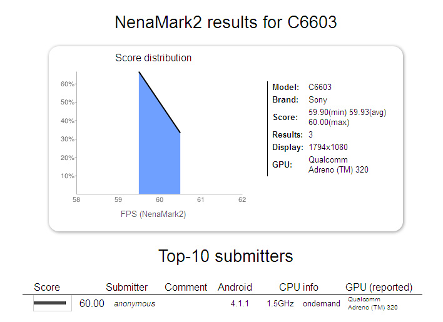The height and width of the screenshot is (322, 443).
Task: Click the Android column header
Action: click(235, 287)
